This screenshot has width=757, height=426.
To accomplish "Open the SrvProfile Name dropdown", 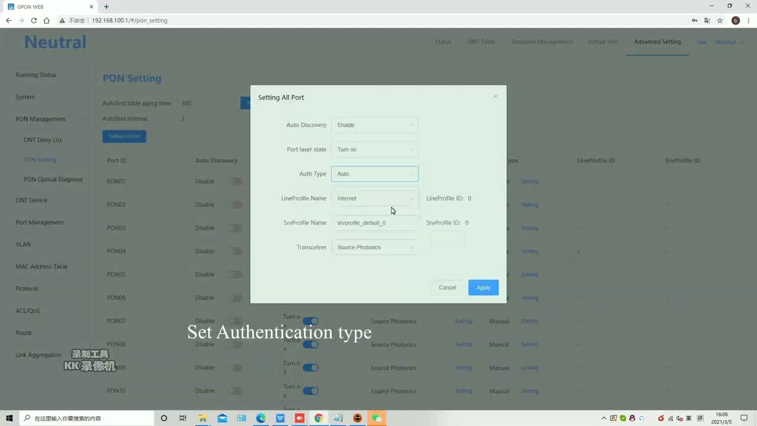I will point(375,223).
